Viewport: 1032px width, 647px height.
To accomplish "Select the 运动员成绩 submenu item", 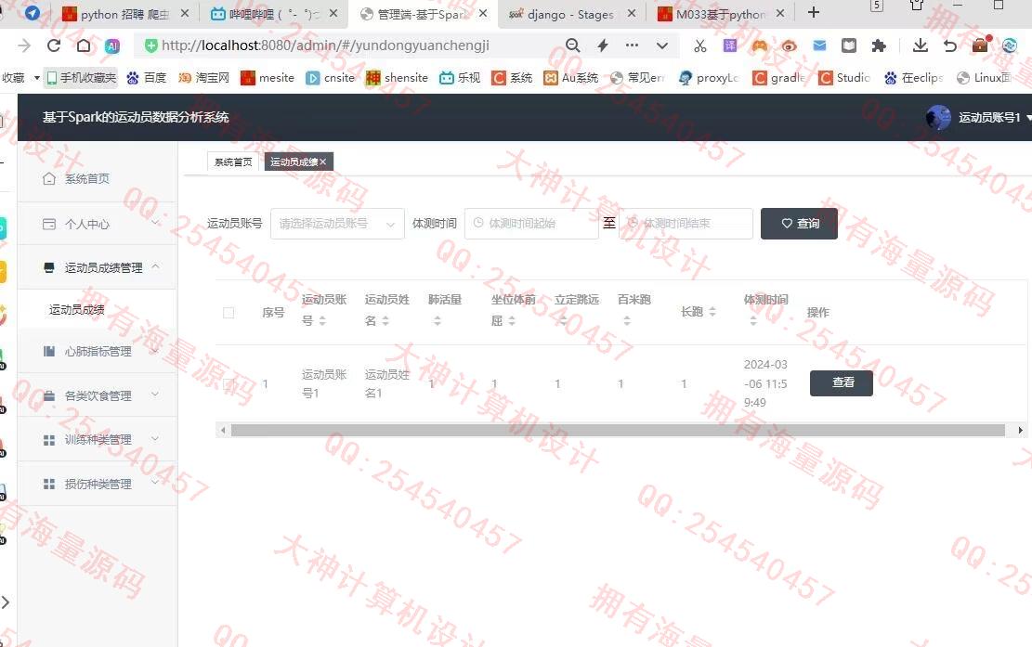I will coord(77,310).
